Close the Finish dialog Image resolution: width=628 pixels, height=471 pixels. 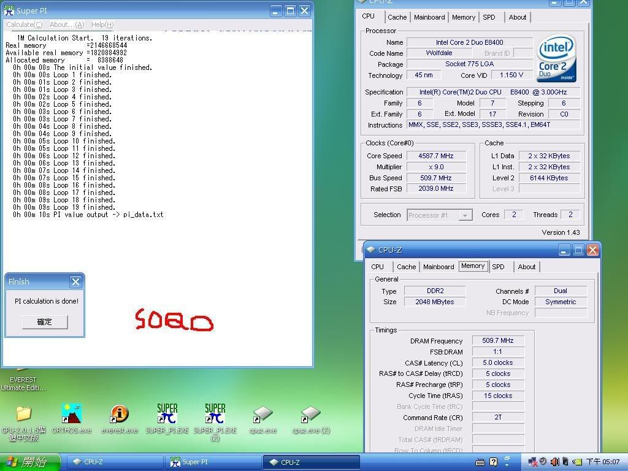75,281
